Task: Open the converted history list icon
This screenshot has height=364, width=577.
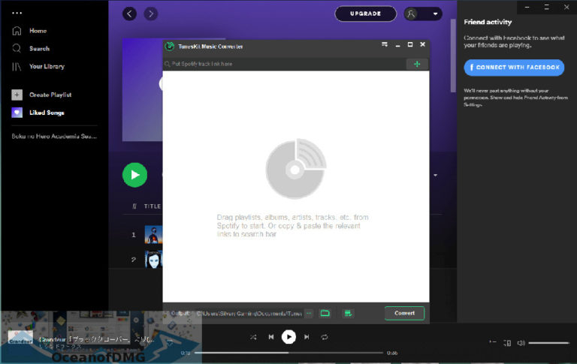Action: coord(348,313)
